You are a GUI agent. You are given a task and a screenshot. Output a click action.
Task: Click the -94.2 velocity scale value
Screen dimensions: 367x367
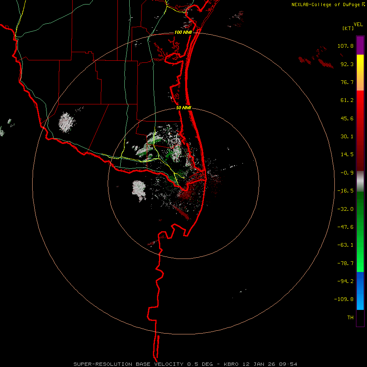click(x=345, y=281)
